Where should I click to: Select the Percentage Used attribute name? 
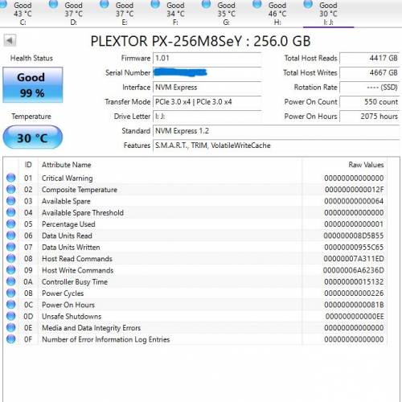click(x=68, y=224)
